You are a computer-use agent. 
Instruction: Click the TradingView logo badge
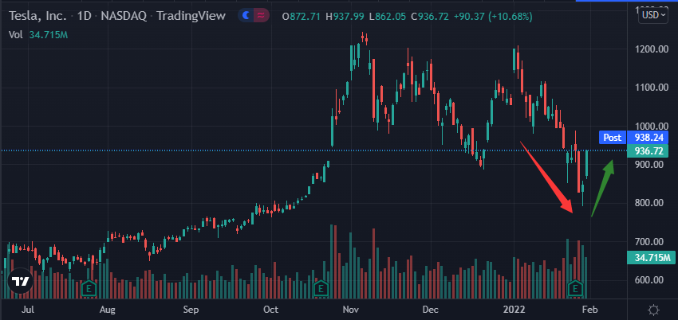click(20, 282)
